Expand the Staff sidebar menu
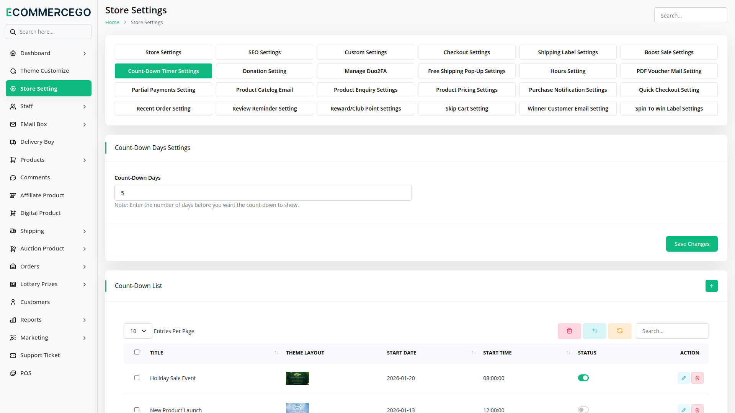This screenshot has width=735, height=413. 49,106
